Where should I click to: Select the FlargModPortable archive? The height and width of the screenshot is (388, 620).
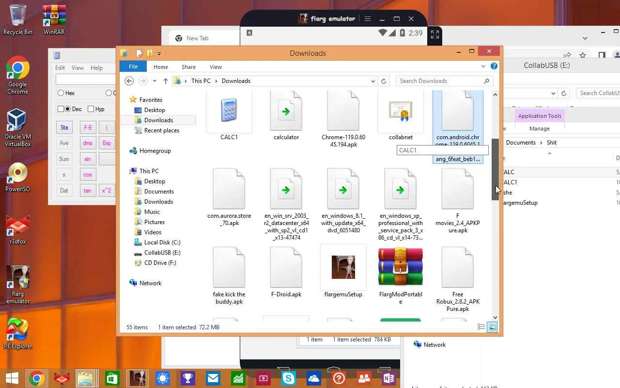(x=401, y=276)
